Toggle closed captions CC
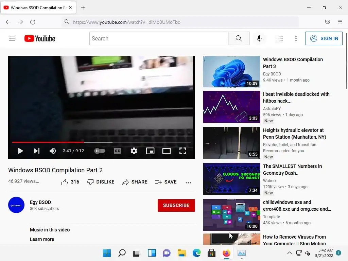Screen dimensions: 348x261 pyautogui.click(x=117, y=151)
